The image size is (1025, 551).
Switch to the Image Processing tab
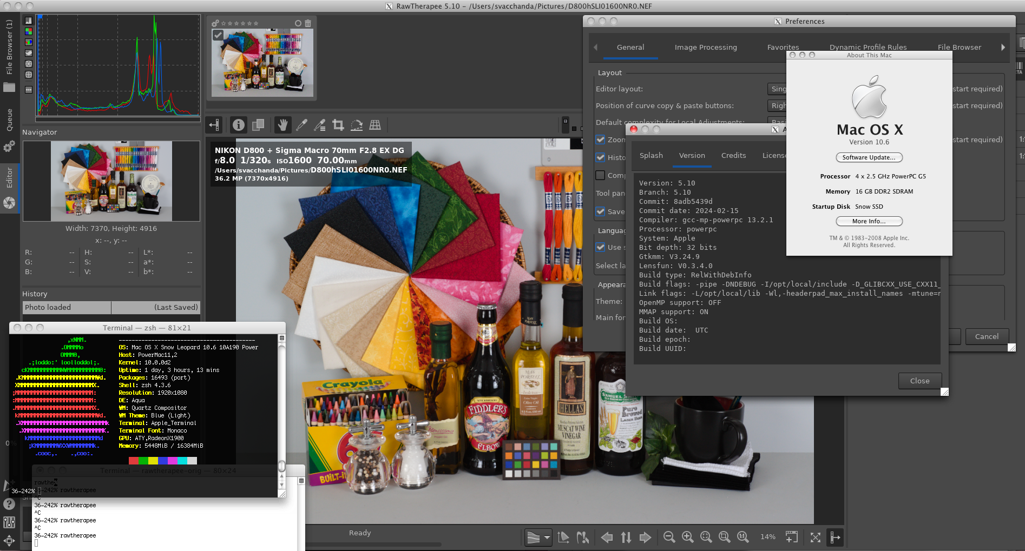click(x=705, y=48)
